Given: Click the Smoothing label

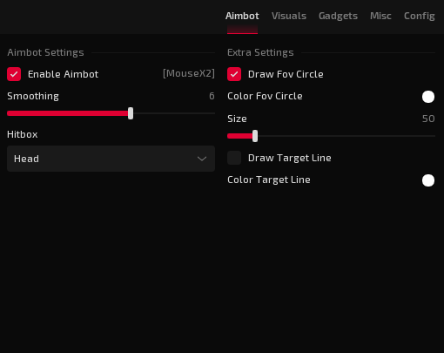Looking at the screenshot, I should (x=33, y=96).
